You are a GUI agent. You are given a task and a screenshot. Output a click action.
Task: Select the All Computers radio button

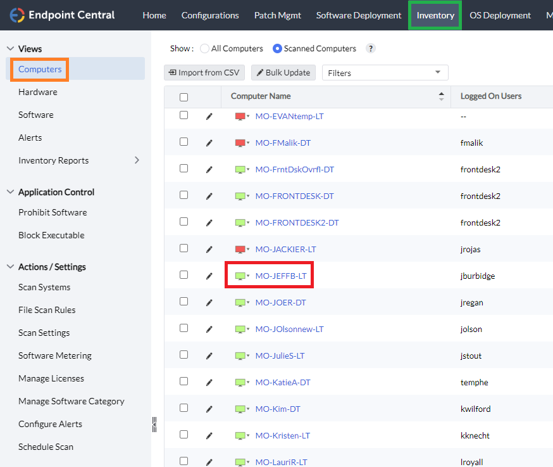[x=204, y=48]
